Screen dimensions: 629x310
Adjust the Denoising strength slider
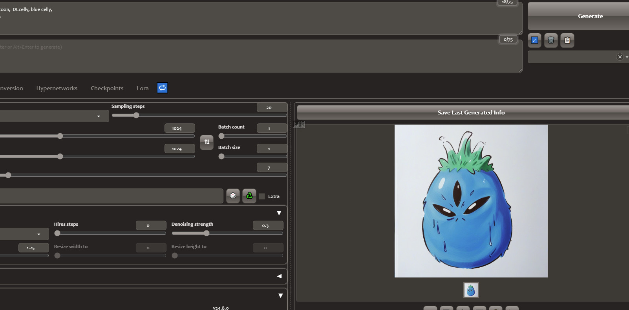[x=227, y=233]
